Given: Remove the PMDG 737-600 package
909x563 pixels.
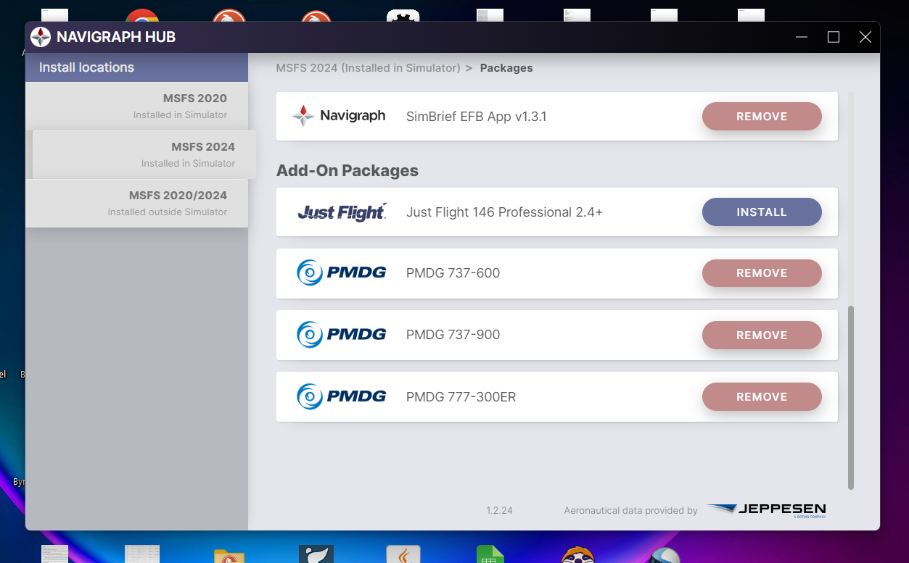Looking at the screenshot, I should [x=762, y=273].
